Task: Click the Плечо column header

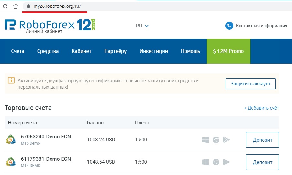Action: 142,123
